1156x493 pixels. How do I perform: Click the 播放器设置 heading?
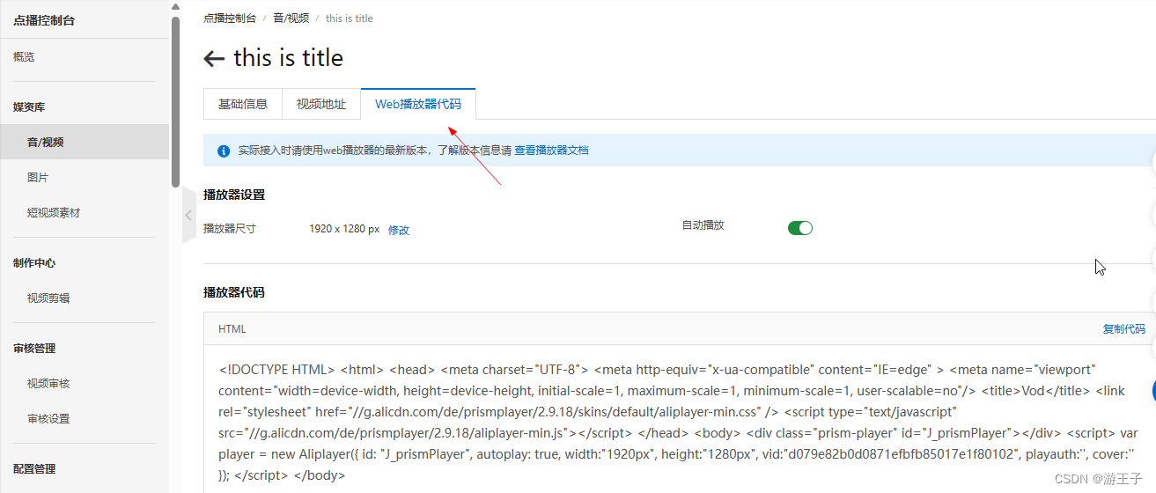(x=234, y=195)
